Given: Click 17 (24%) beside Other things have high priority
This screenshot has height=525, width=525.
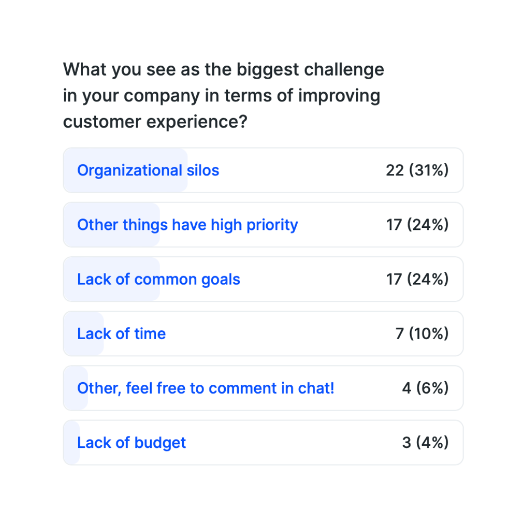Looking at the screenshot, I should click(x=417, y=225).
